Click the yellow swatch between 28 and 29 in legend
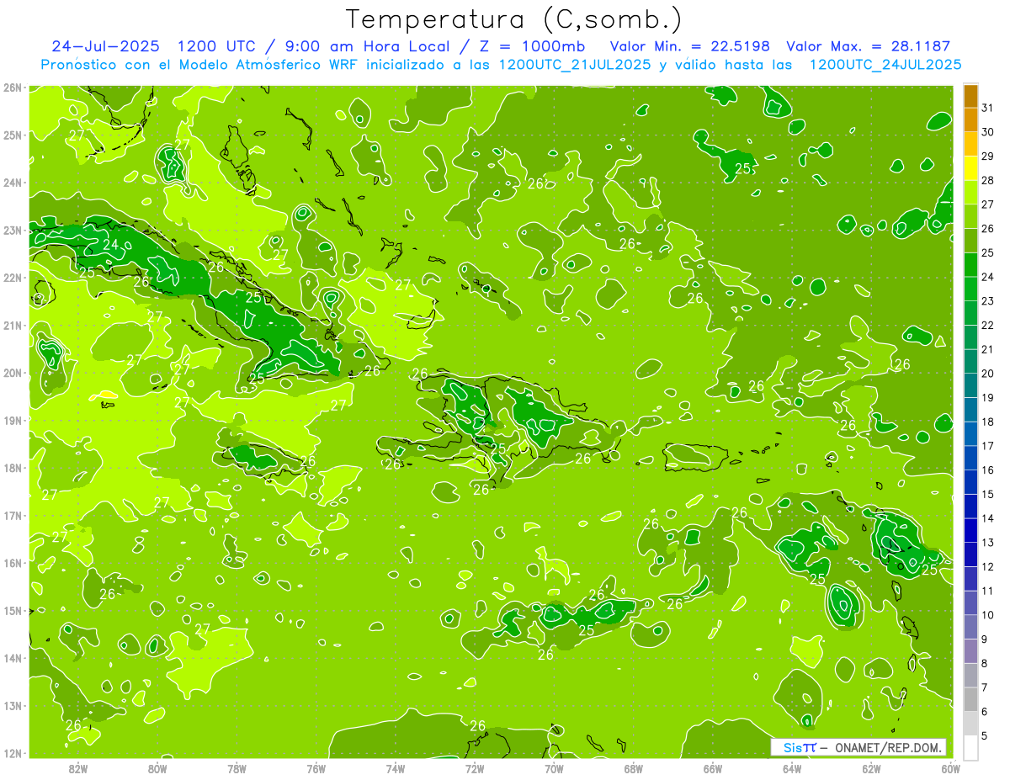 [x=970, y=168]
